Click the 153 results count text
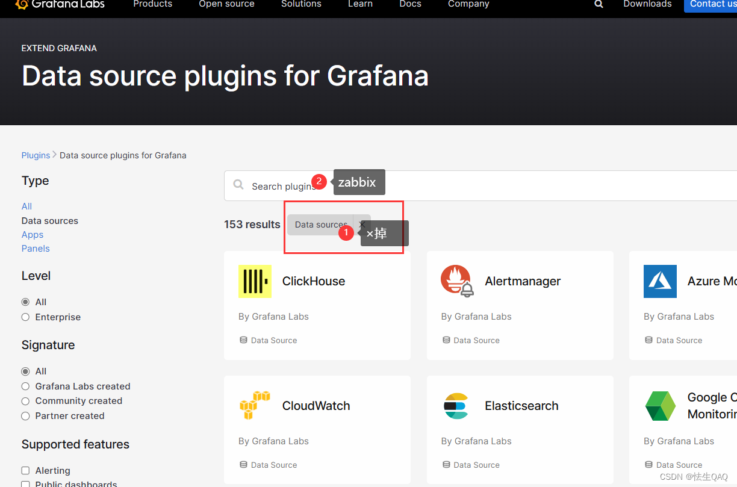Viewport: 737px width, 487px height. (x=252, y=225)
